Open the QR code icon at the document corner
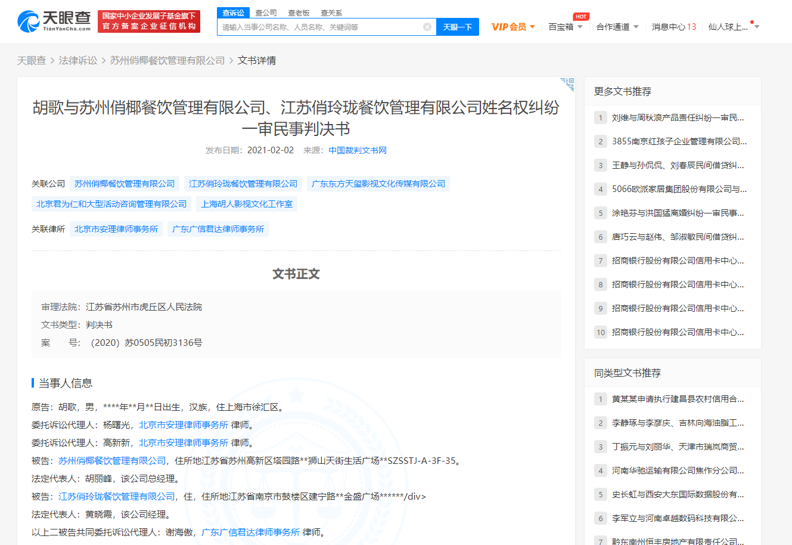 tap(567, 84)
